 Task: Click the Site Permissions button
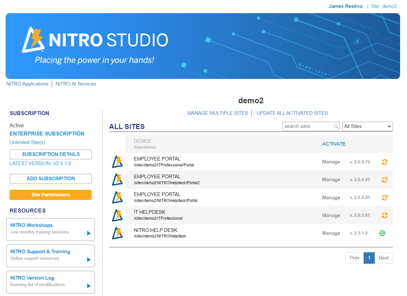tap(50, 195)
